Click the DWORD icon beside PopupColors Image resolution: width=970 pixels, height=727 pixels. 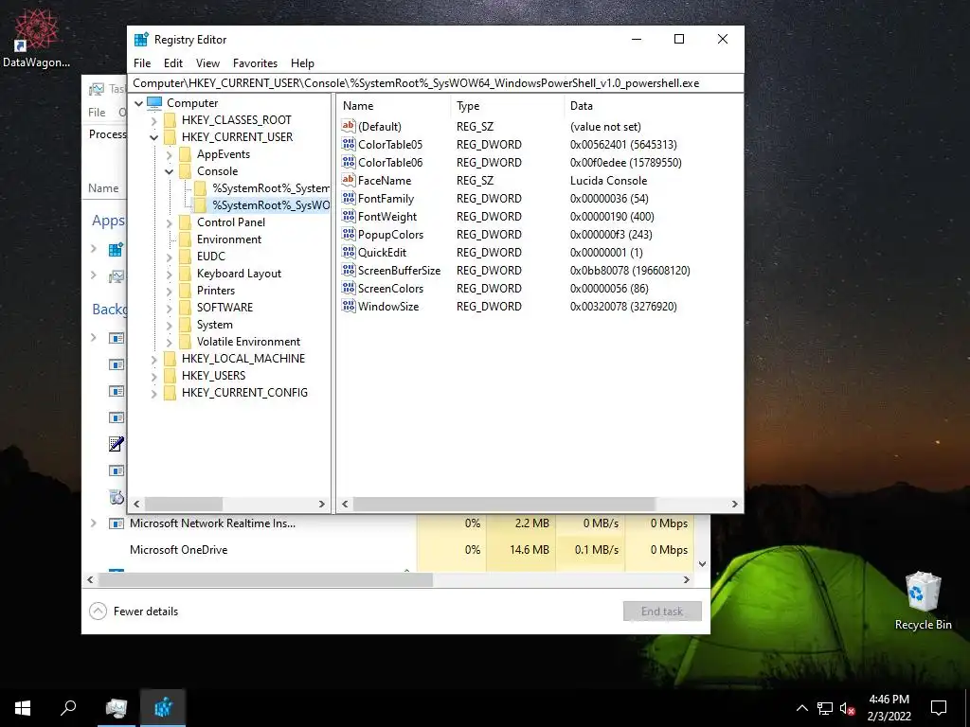(349, 235)
